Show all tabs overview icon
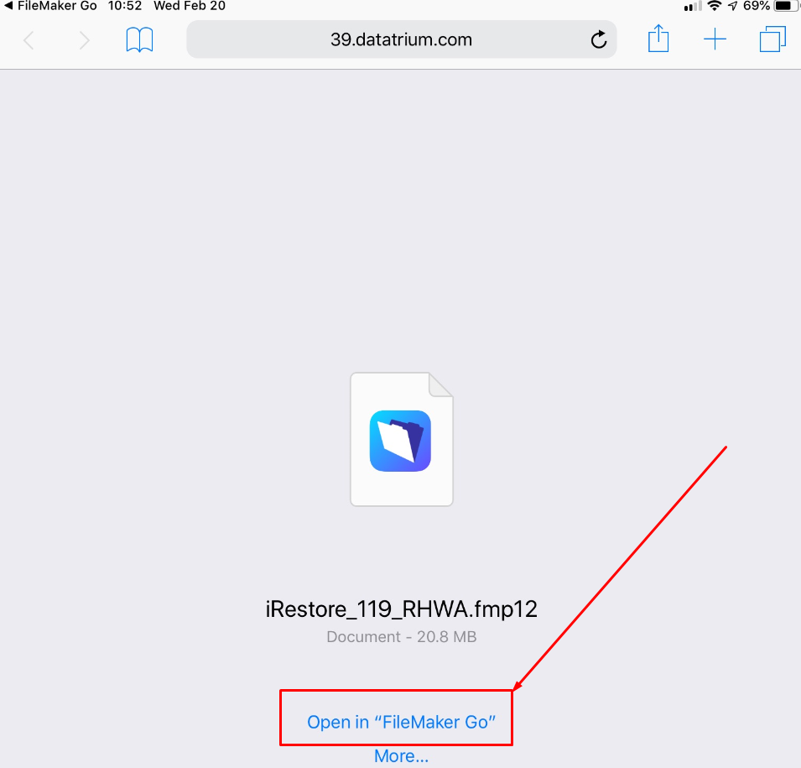Image resolution: width=801 pixels, height=768 pixels. click(772, 39)
